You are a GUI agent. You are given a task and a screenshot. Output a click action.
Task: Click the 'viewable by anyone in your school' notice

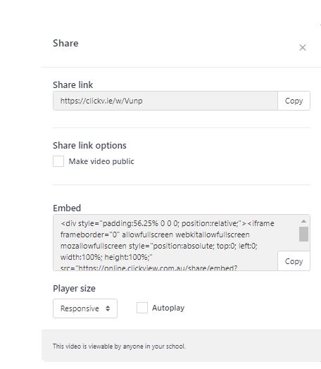point(119,346)
